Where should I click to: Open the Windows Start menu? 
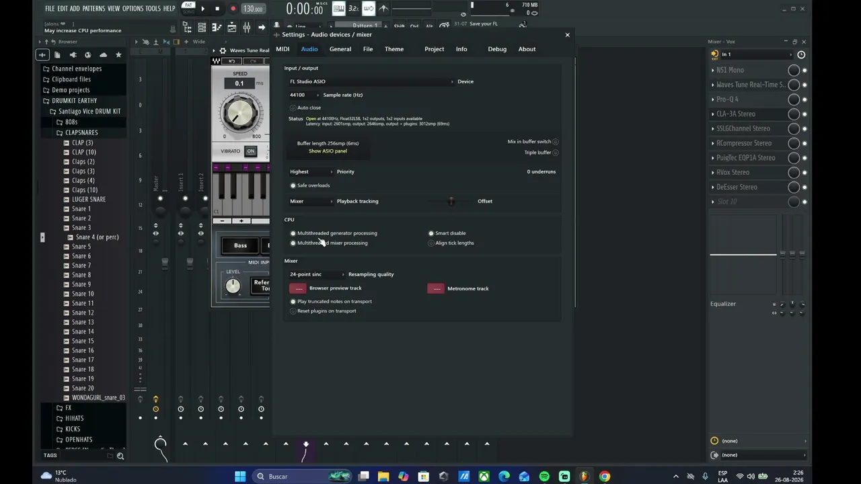click(x=240, y=477)
